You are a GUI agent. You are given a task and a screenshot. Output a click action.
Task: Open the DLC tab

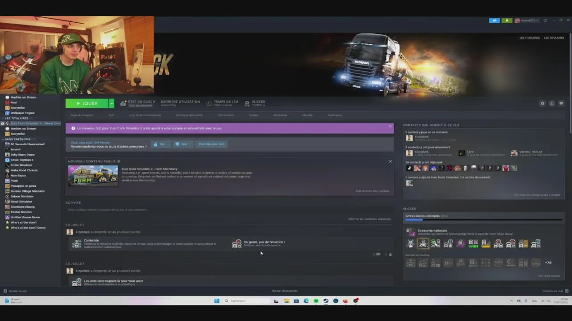(x=111, y=115)
